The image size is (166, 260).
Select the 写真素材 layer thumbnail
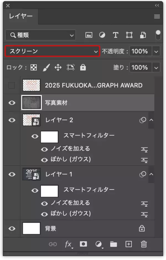(x=31, y=103)
